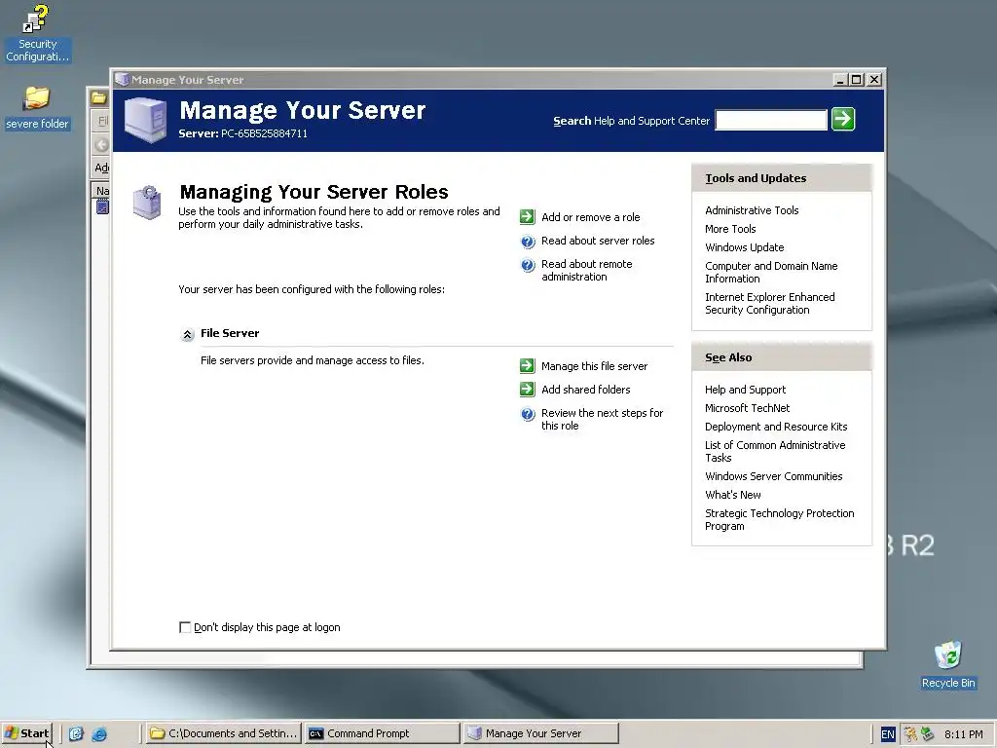This screenshot has height=748, width=997.
Task: Maximize the Manage Your Server window
Action: pos(857,80)
